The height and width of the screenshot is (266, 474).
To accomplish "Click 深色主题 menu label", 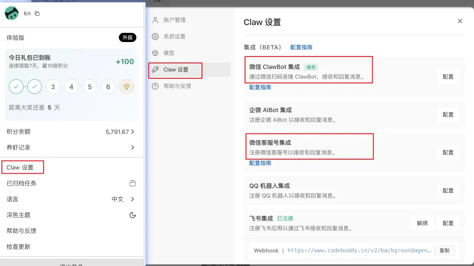I will point(18,215).
